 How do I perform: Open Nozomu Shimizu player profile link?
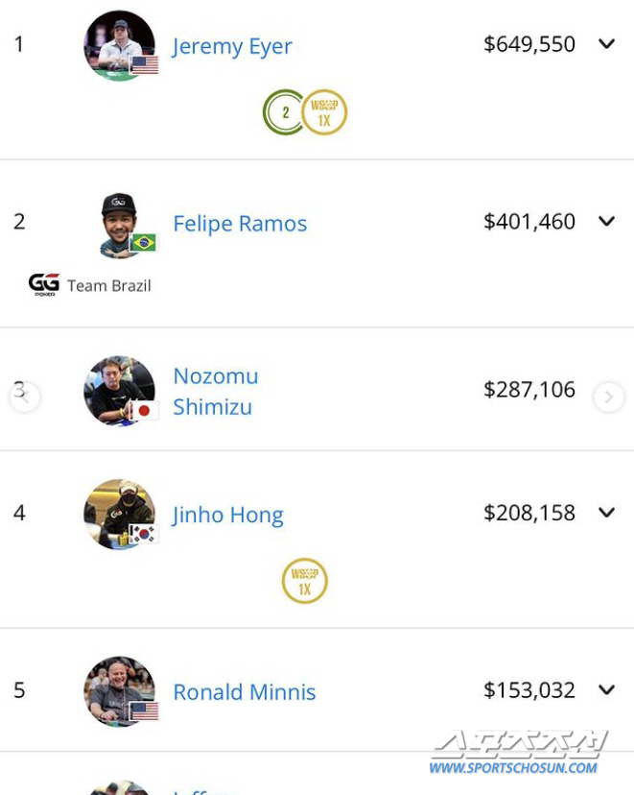[x=216, y=392]
